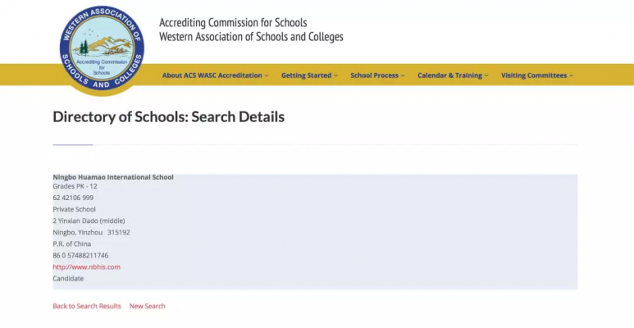Viewport: 634px width, 328px height.
Task: Click the Candidate status text
Action: click(x=68, y=279)
